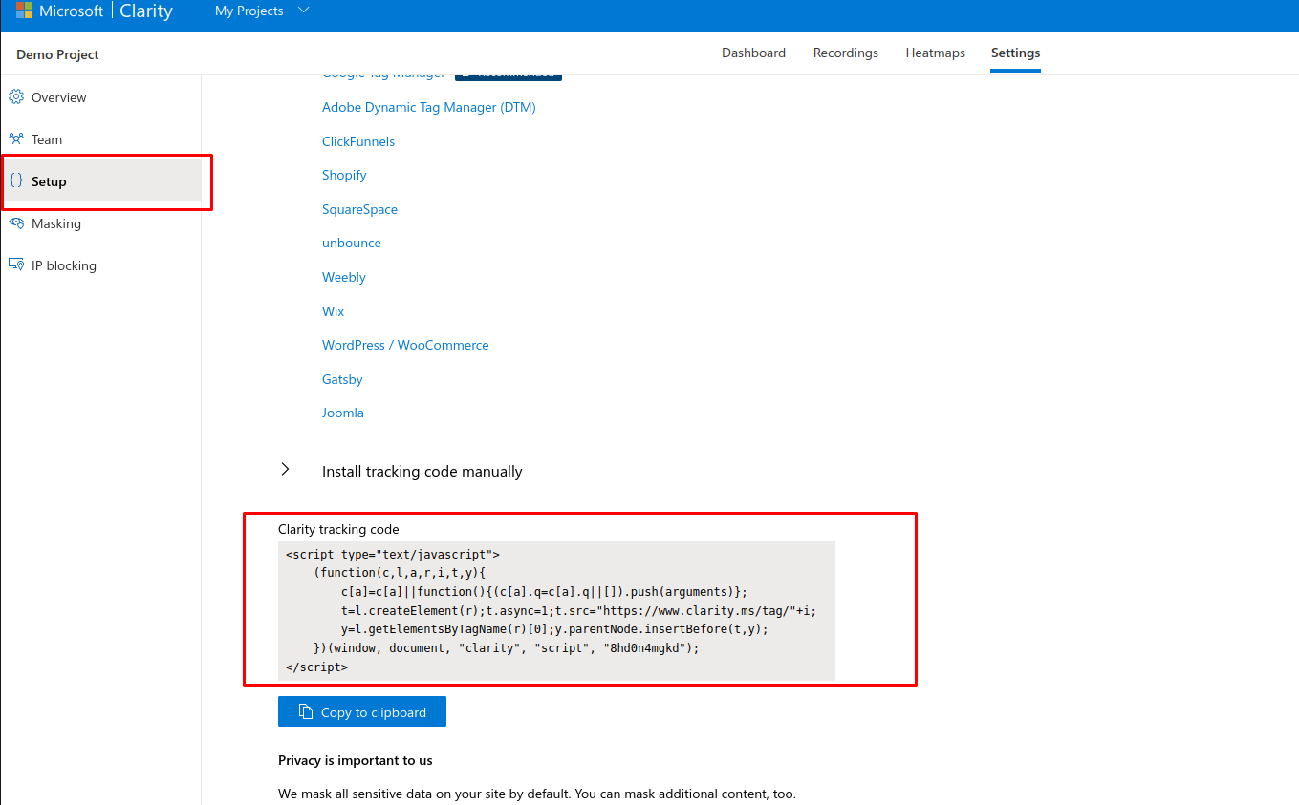Open the Adobe Dynamic Tag Manager link

[429, 108]
